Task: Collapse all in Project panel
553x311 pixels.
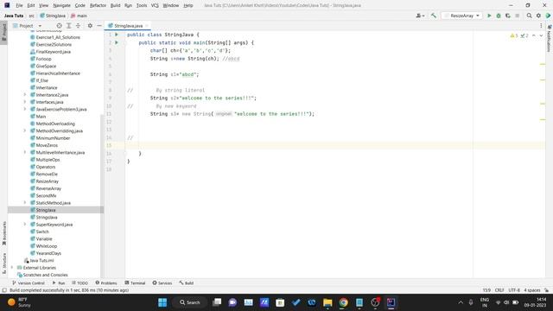Action: point(78,26)
